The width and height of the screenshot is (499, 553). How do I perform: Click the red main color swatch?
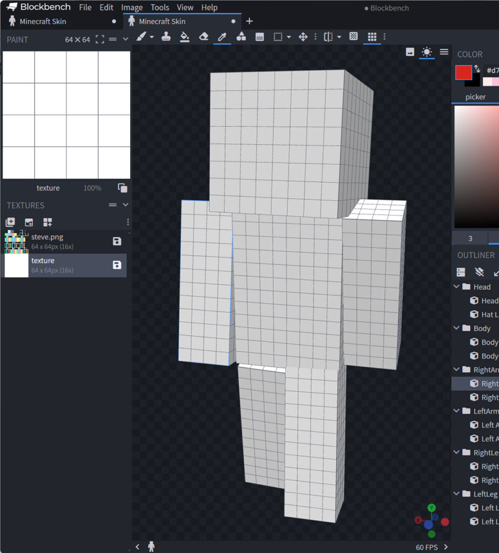click(x=464, y=72)
